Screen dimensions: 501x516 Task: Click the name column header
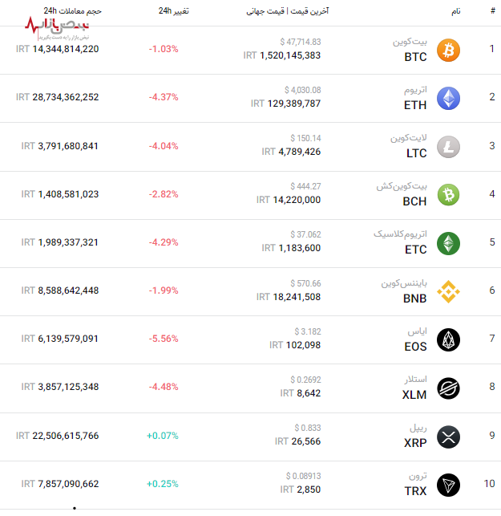pyautogui.click(x=455, y=11)
